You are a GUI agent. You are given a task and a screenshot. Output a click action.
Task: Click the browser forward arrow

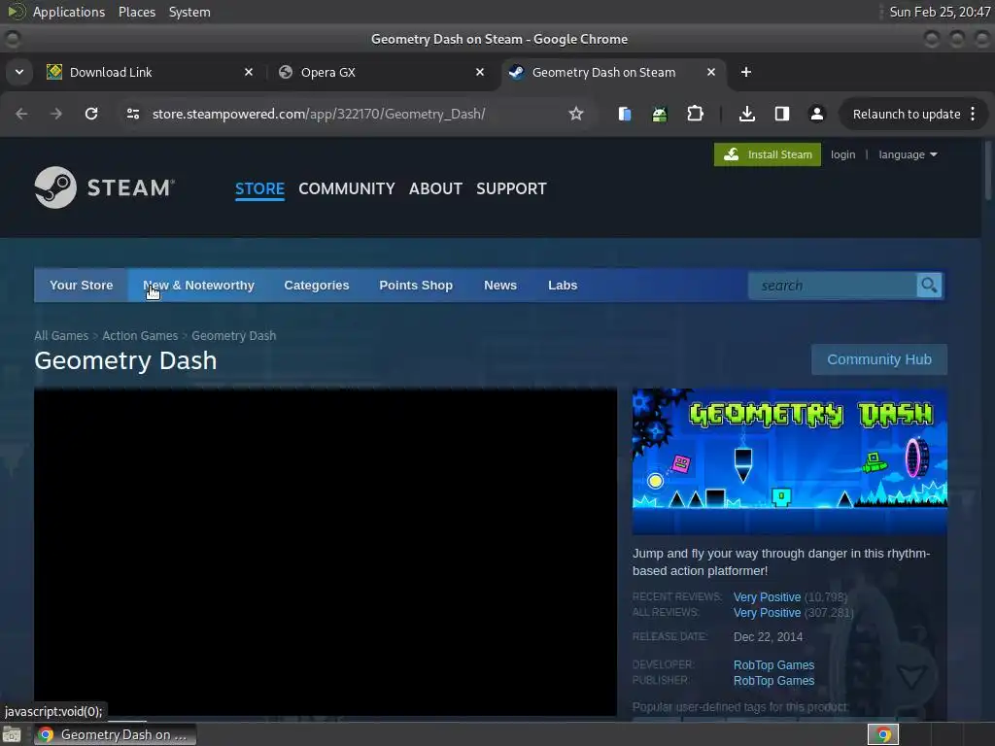pos(56,114)
